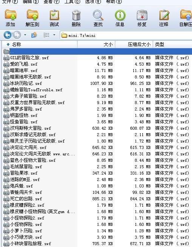Viewport: 192px width, 247px height.
Task: Open the navigation history dropdown arrow
Action: tap(25, 35)
